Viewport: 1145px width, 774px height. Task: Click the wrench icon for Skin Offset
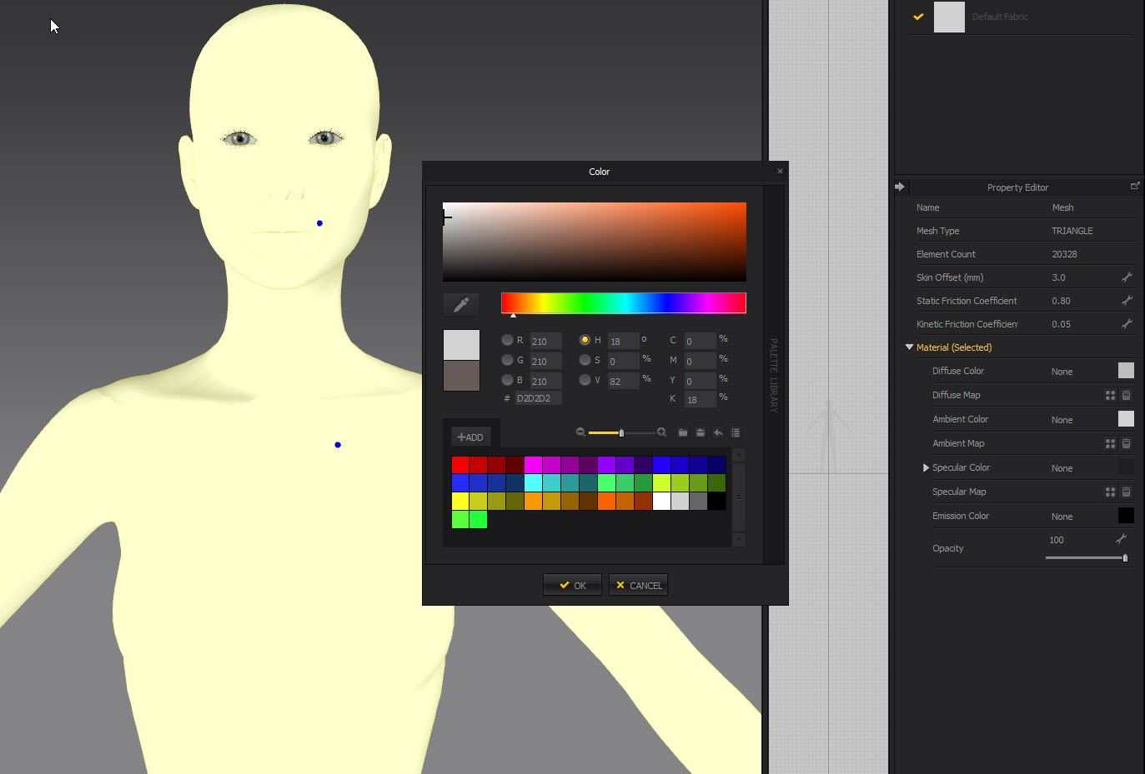point(1127,277)
